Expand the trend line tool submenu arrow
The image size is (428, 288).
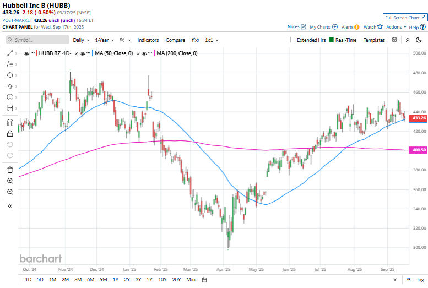coord(16,53)
